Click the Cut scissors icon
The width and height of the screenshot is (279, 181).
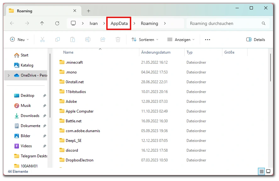42,40
